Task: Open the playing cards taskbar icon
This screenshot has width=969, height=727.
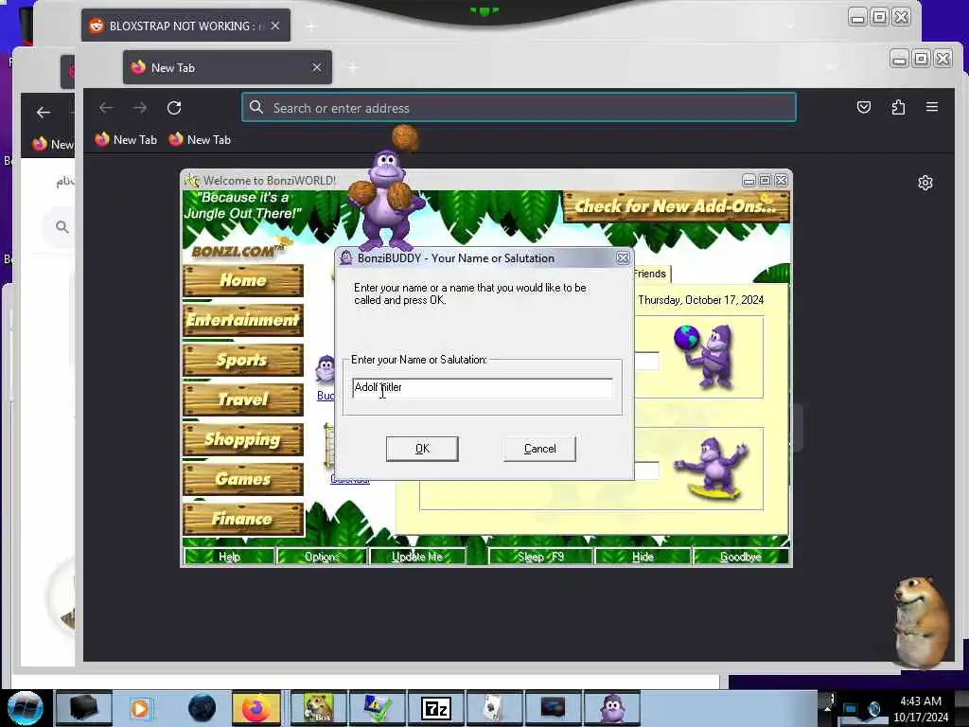Action: pyautogui.click(x=493, y=708)
